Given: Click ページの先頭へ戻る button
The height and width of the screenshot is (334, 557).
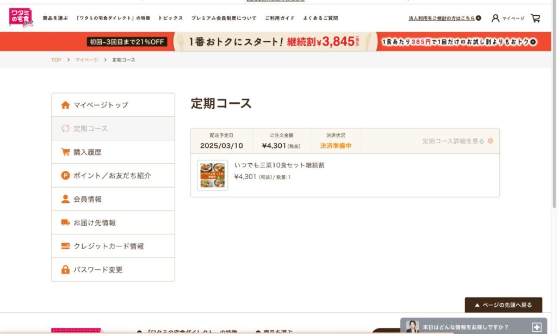Looking at the screenshot, I should (x=503, y=305).
